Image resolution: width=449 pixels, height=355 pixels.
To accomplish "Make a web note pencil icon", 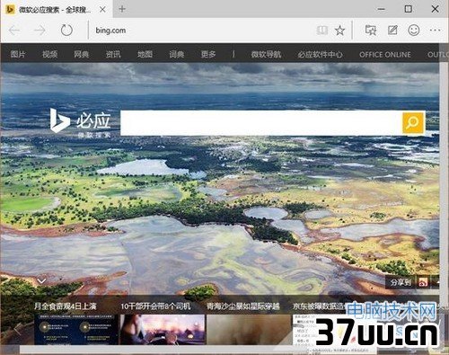I will tap(392, 30).
